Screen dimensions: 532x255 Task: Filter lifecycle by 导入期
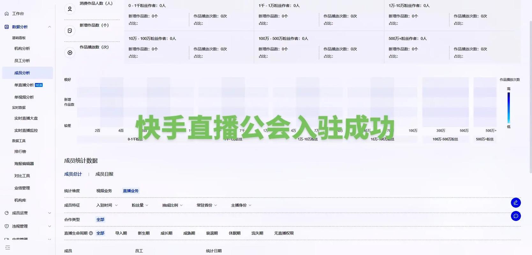121,233
